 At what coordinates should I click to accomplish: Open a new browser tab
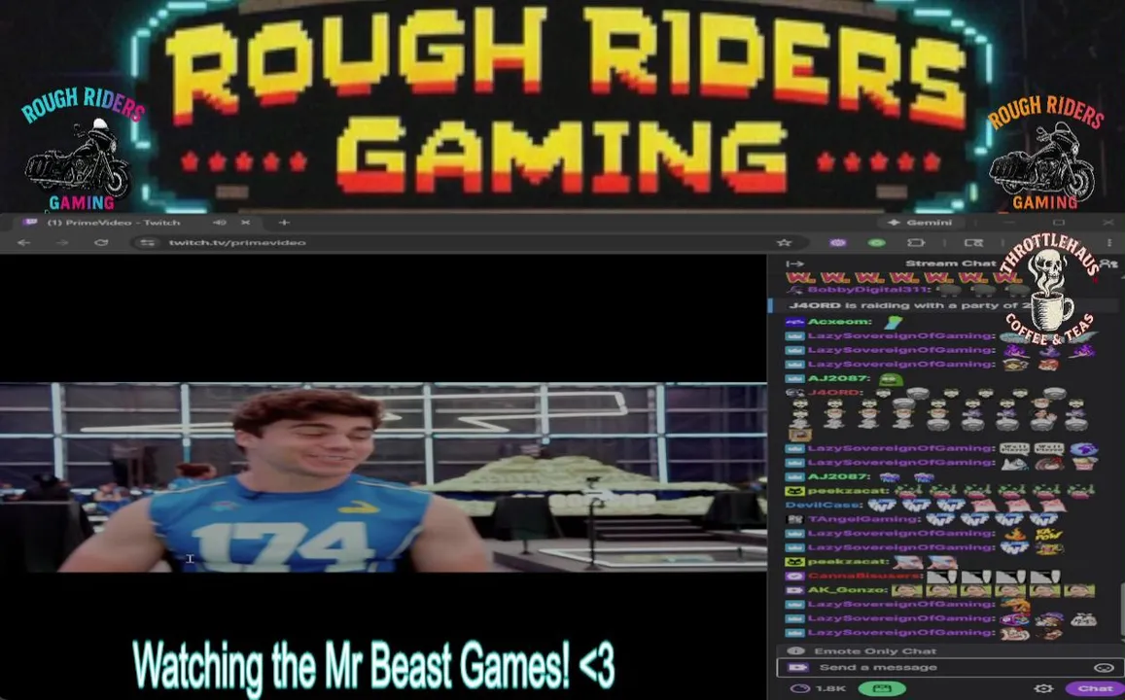click(284, 223)
